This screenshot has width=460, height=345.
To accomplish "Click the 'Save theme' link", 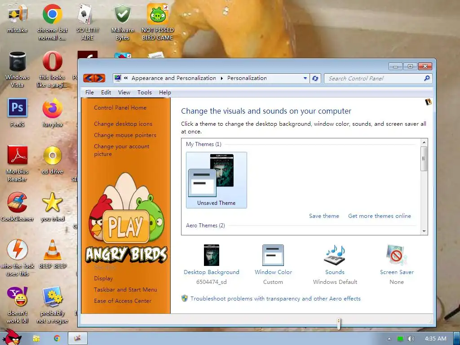I will point(324,216).
